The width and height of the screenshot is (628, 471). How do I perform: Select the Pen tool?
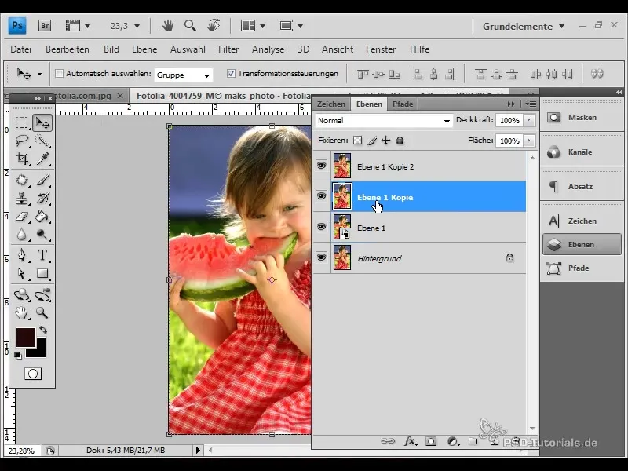(x=22, y=255)
